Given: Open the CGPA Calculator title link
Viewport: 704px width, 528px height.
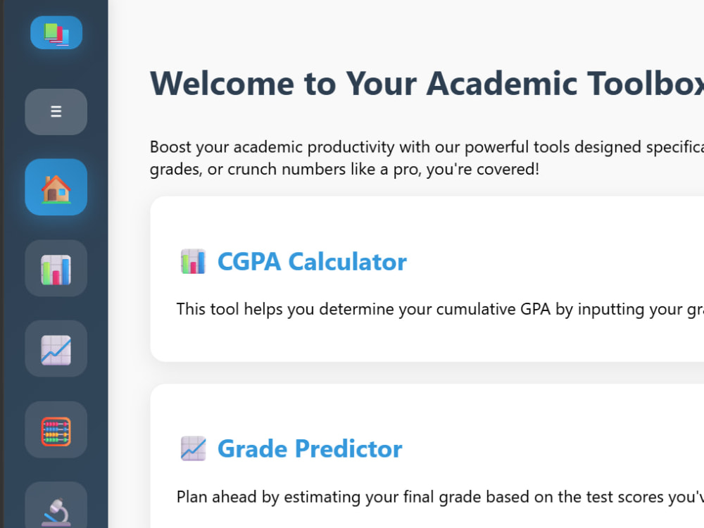Looking at the screenshot, I should tap(312, 262).
